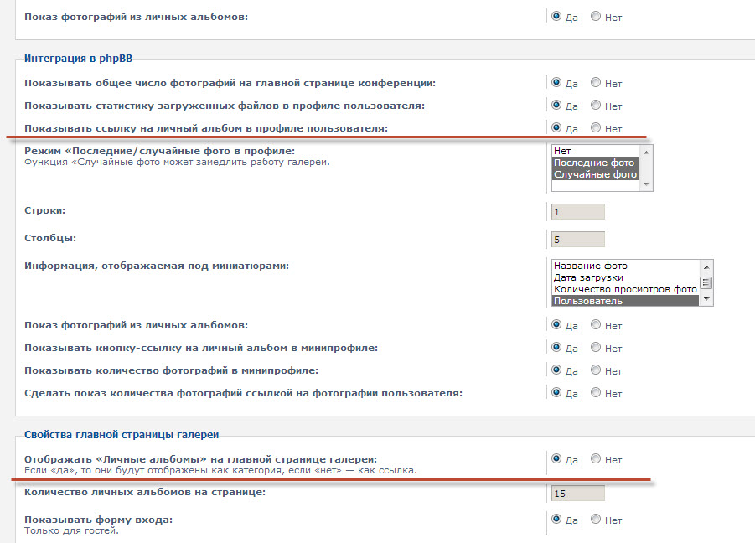Click the personal albums per page field
755x543 pixels.
(577, 493)
